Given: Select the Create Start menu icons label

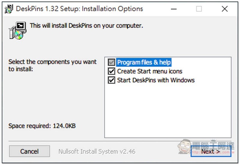Looking at the screenshot, I should tap(150, 71).
